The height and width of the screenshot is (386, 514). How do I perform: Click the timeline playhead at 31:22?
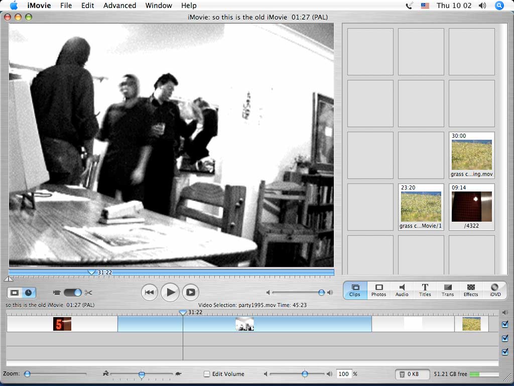point(183,313)
